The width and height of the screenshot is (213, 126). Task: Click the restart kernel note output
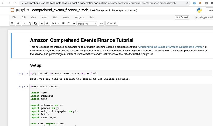(x=80, y=79)
